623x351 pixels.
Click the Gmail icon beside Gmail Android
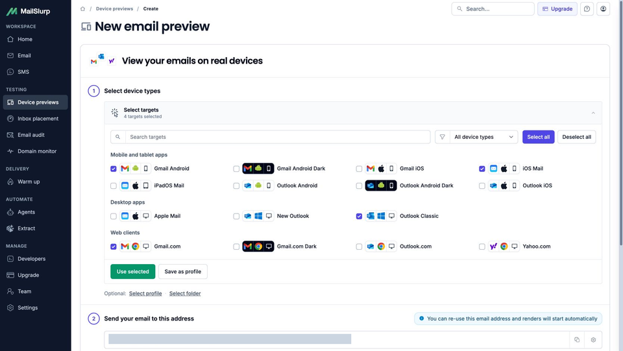tap(125, 168)
